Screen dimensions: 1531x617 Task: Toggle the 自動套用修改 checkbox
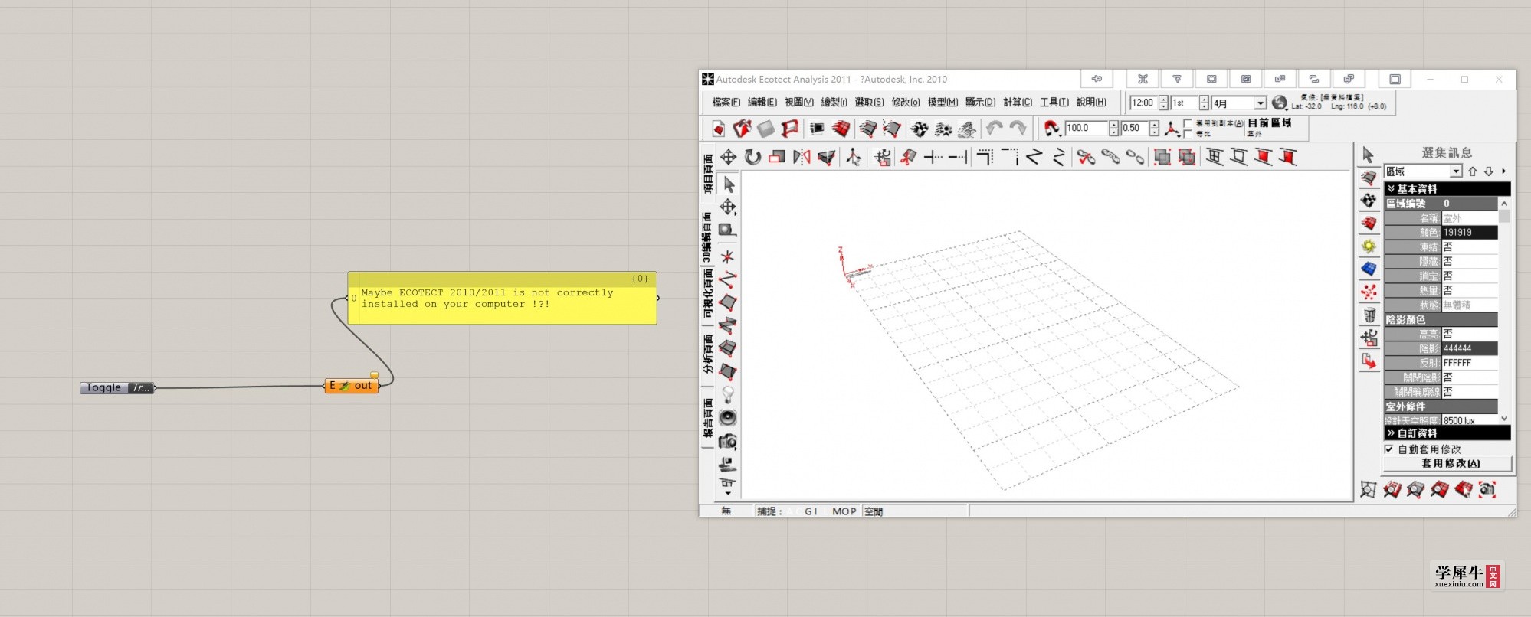click(1388, 449)
